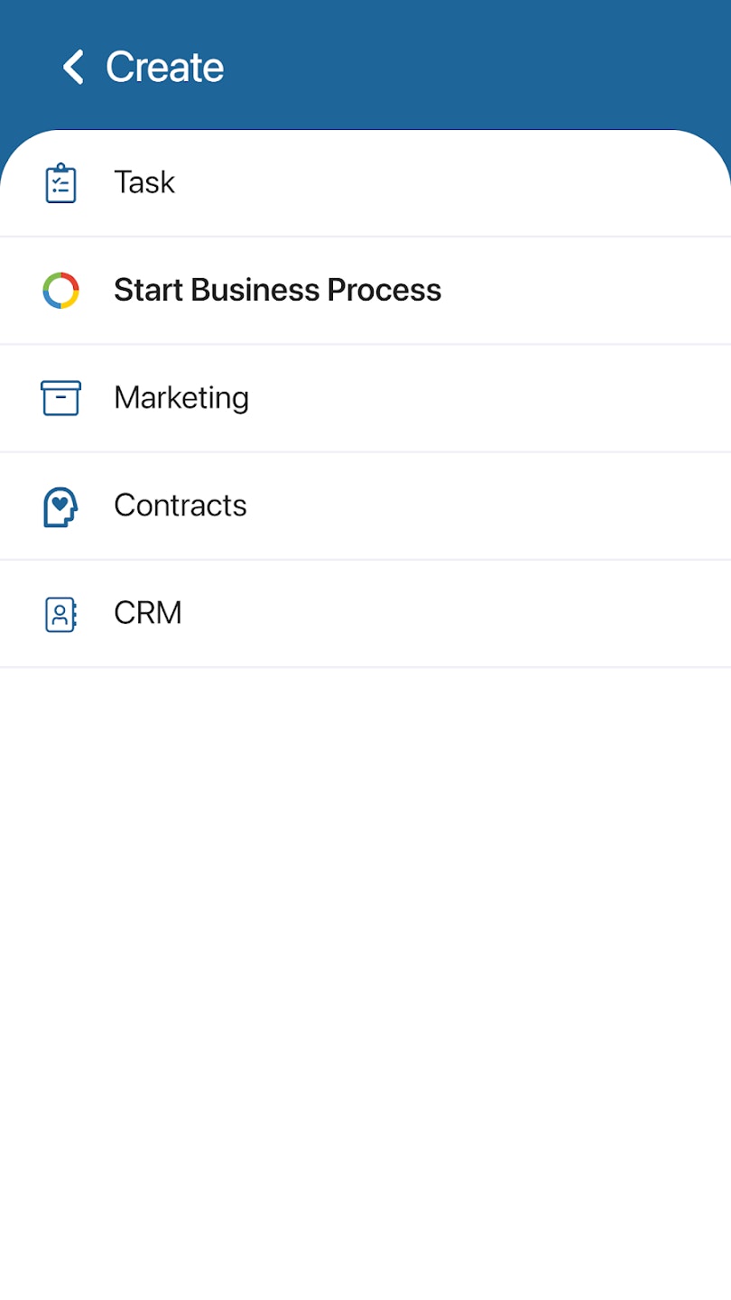This screenshot has height=1300, width=731.
Task: Click the CRM contact book icon
Action: (60, 614)
